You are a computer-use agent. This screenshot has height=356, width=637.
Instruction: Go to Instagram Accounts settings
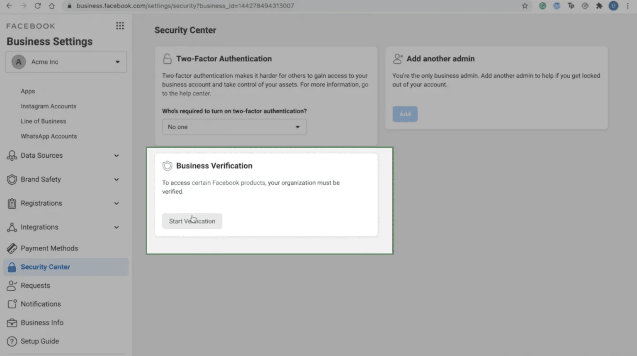click(49, 106)
